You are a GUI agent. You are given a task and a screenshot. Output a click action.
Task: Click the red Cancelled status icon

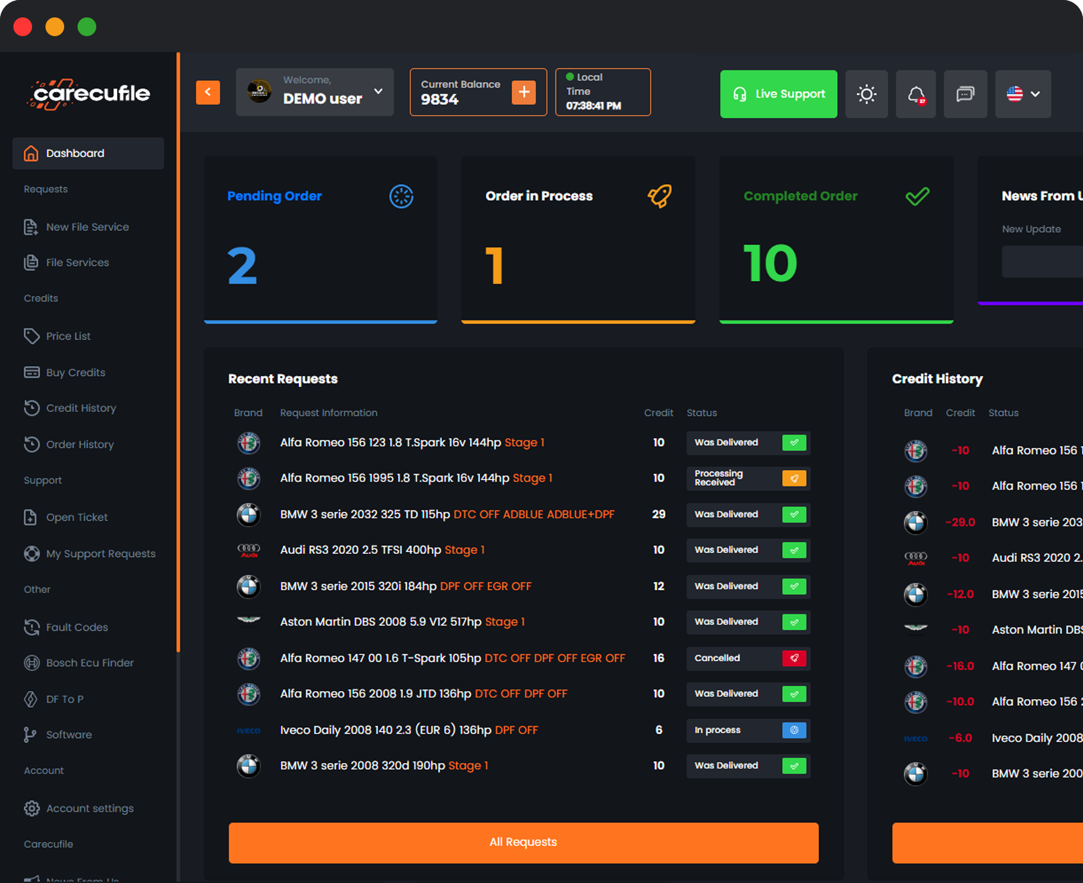point(794,658)
